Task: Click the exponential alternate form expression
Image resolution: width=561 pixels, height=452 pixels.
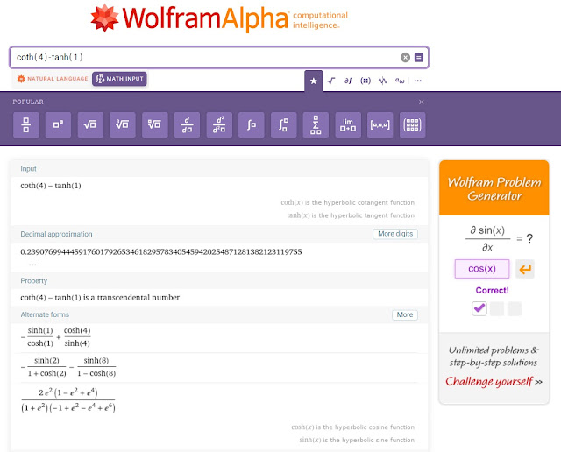Action: pos(68,400)
